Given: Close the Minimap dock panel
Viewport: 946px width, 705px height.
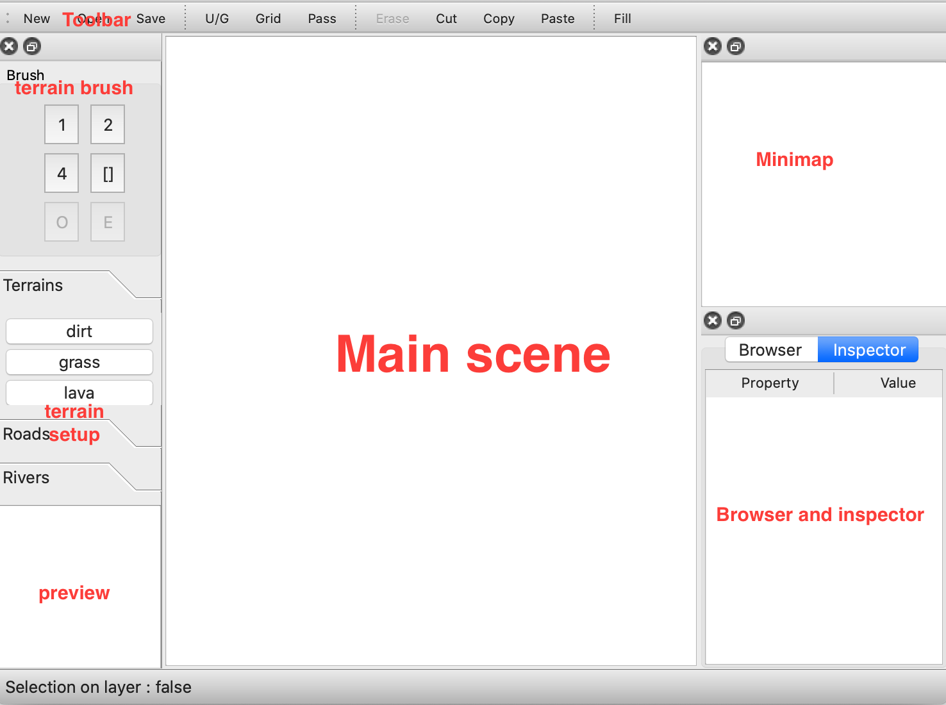Looking at the screenshot, I should pyautogui.click(x=713, y=46).
